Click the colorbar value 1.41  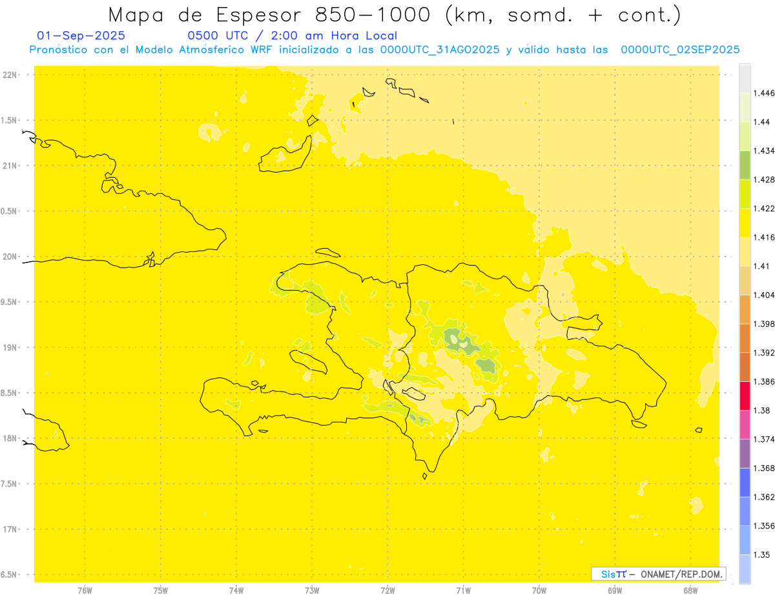tap(762, 266)
